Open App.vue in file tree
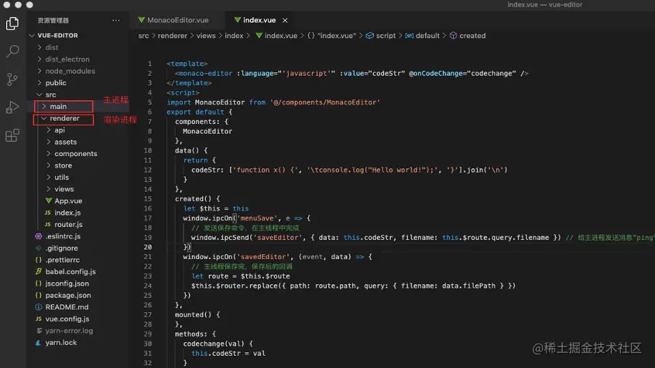 pyautogui.click(x=68, y=200)
